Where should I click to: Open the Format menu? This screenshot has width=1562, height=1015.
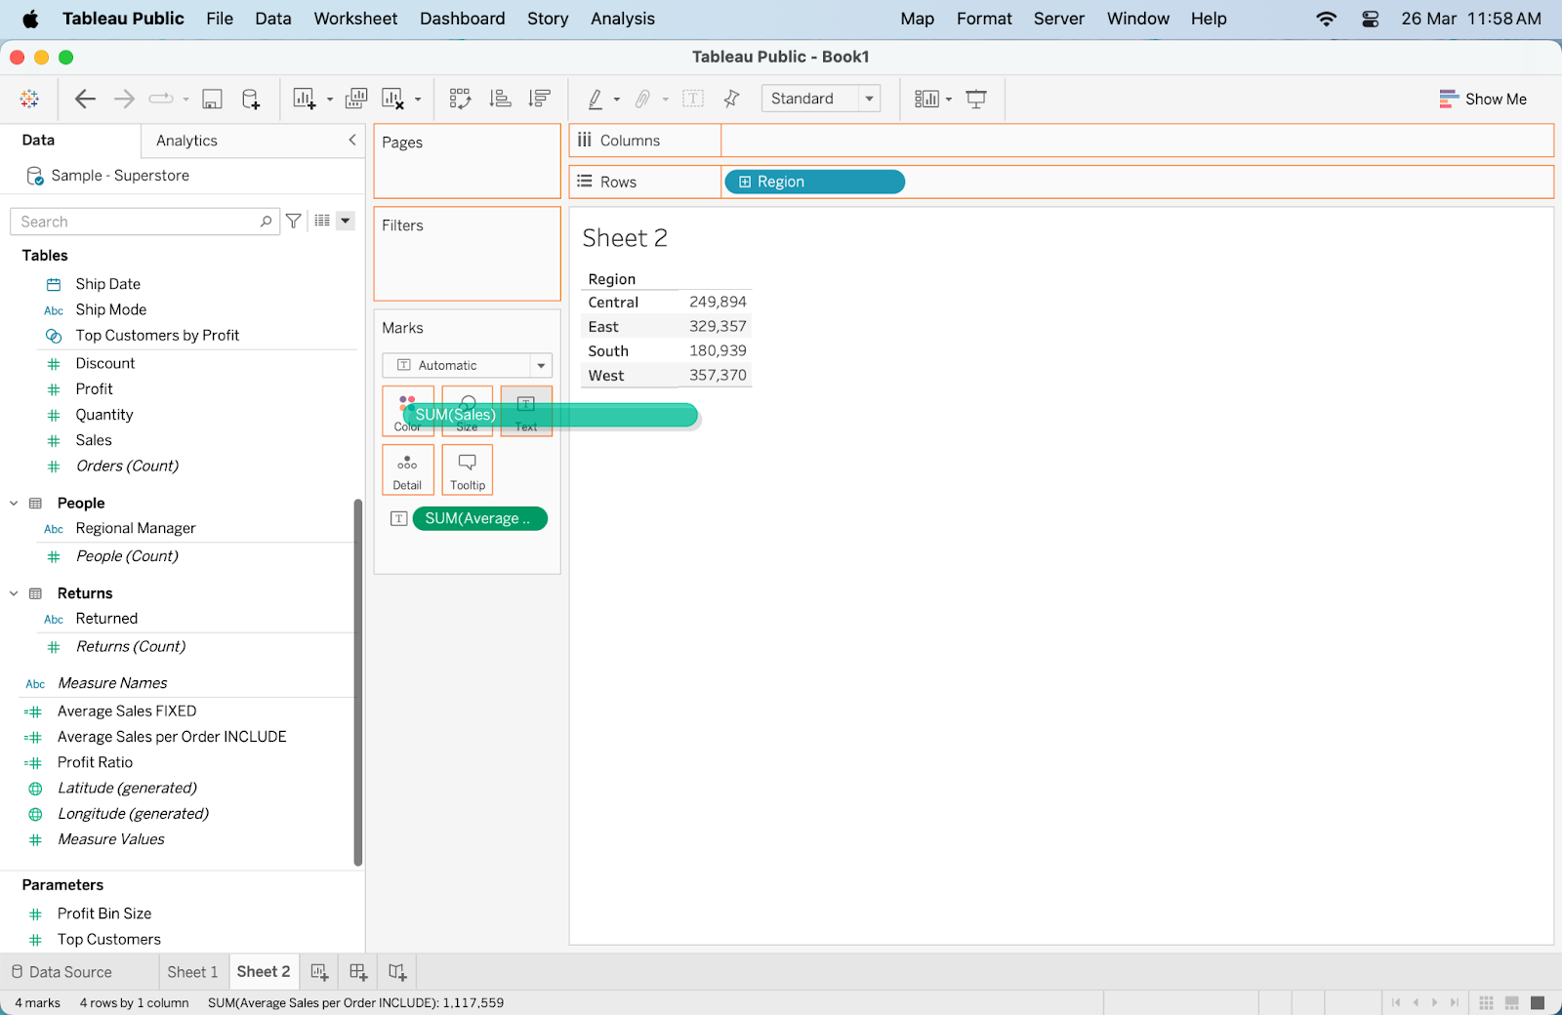[x=984, y=19]
